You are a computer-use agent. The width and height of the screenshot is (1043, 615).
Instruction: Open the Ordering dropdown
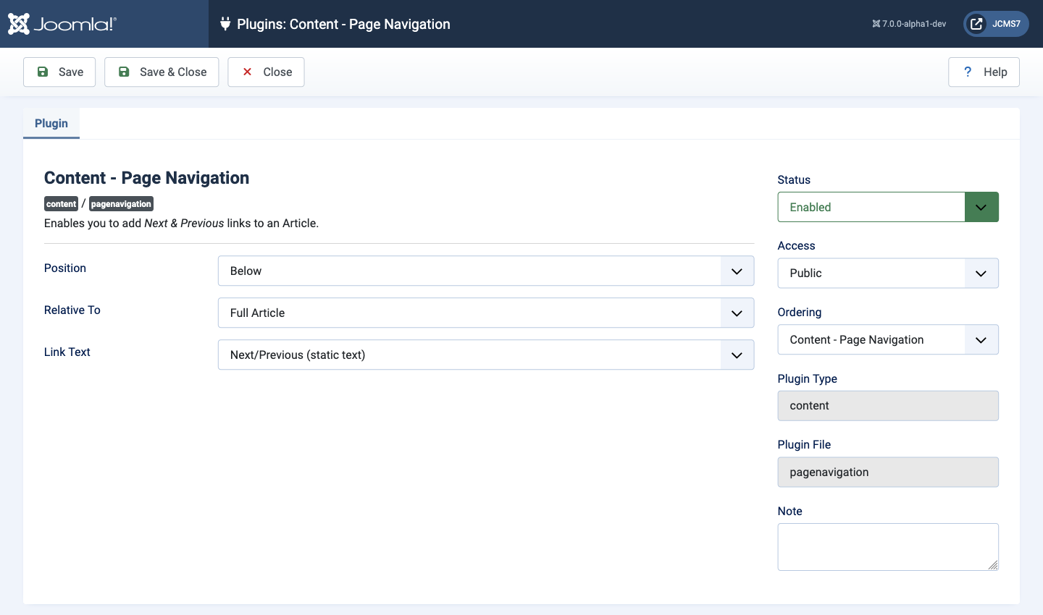pos(888,340)
